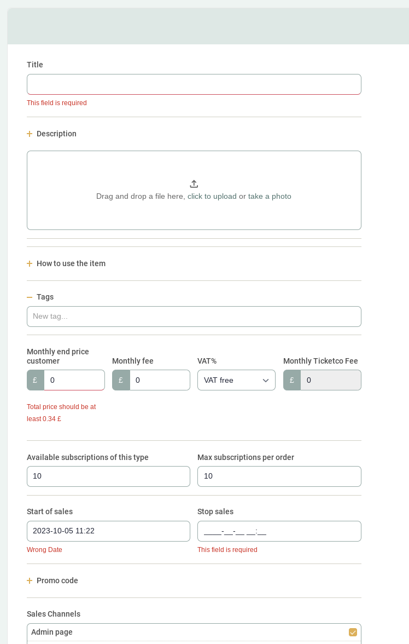Click the Stop sales date field
409x644 pixels.
(279, 531)
